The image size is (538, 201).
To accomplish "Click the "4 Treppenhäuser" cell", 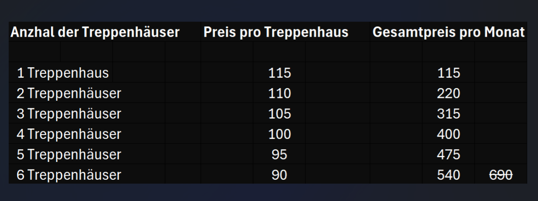I will [x=69, y=134].
